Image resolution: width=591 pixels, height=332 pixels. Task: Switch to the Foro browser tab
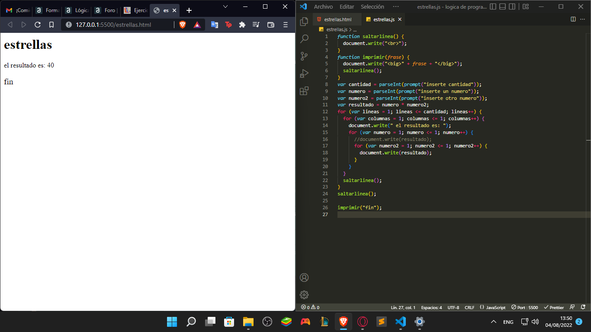click(105, 10)
